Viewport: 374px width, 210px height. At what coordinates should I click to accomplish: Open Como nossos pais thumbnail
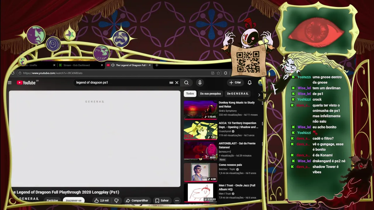coord(200,172)
